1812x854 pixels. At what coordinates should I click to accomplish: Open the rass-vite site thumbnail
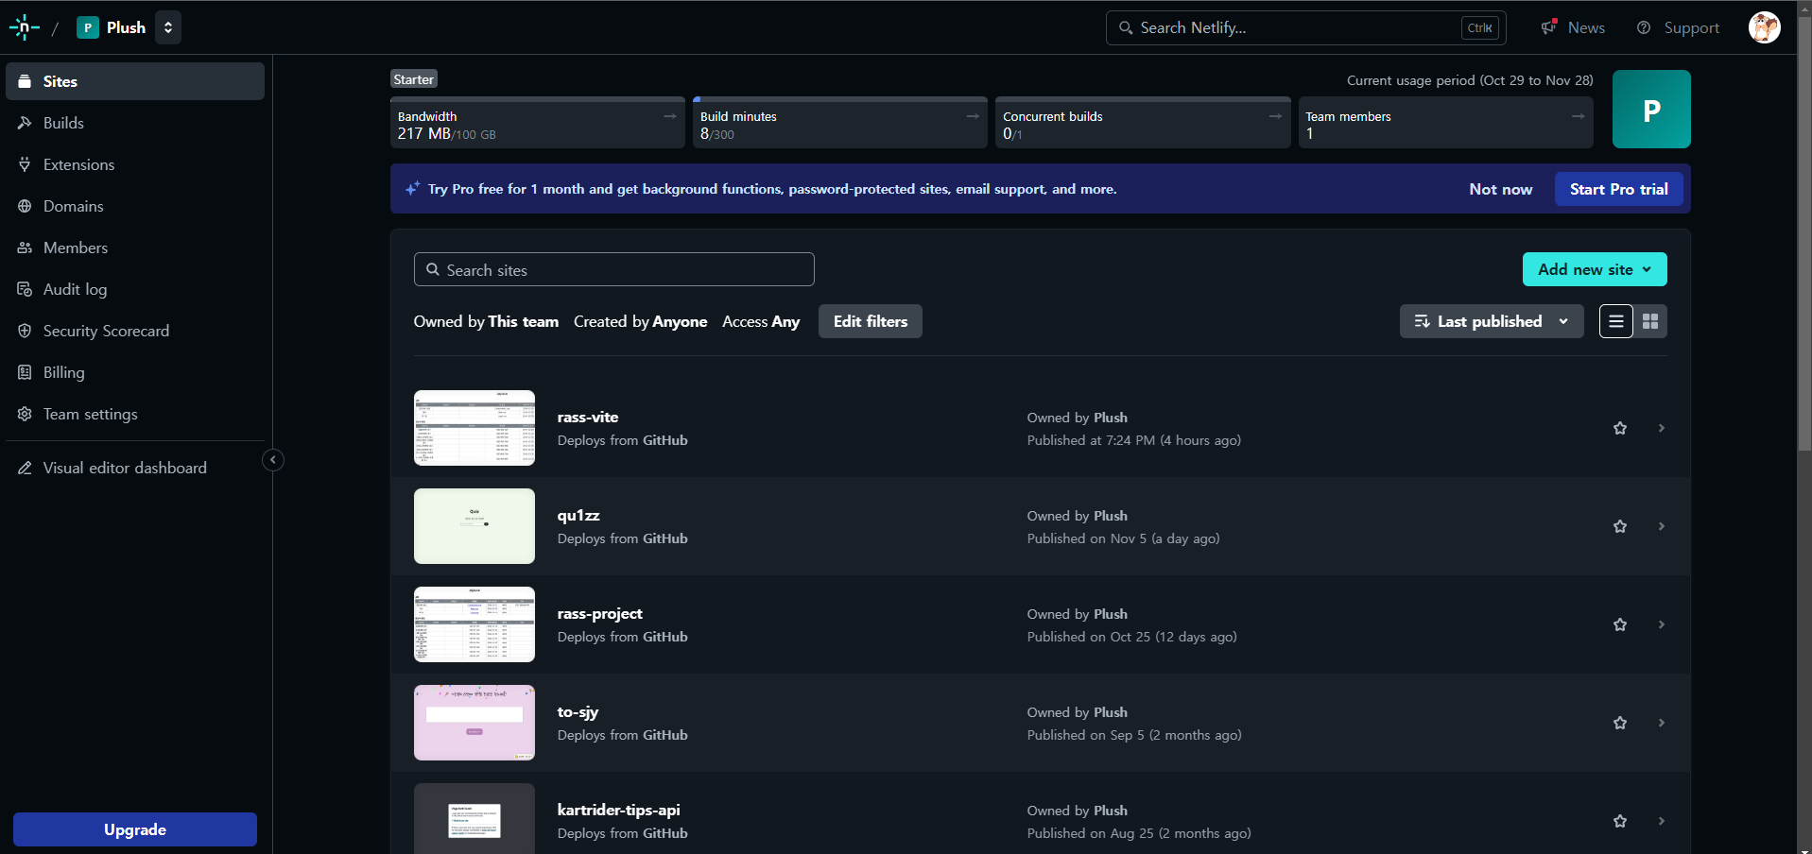click(475, 428)
